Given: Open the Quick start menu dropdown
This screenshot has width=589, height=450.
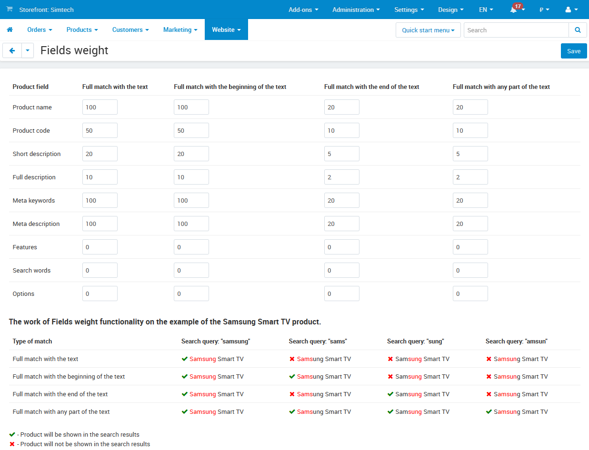Looking at the screenshot, I should point(428,30).
